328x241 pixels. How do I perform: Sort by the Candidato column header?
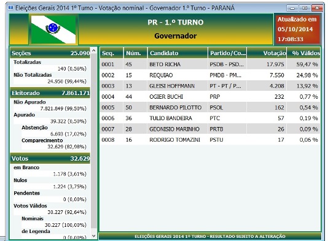(x=178, y=53)
